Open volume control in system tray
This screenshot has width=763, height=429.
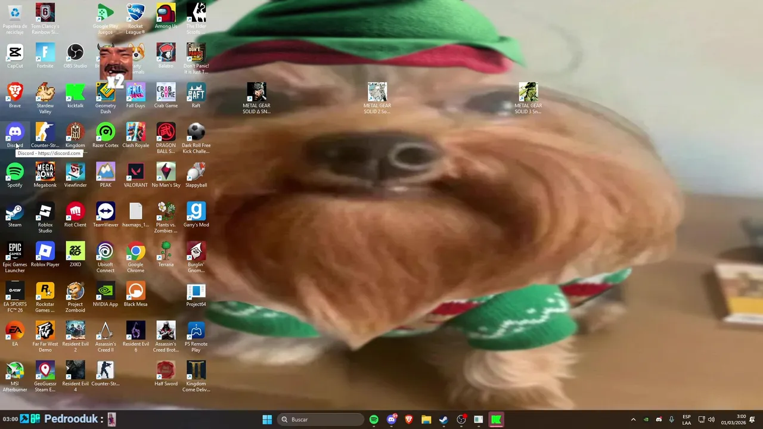711,419
